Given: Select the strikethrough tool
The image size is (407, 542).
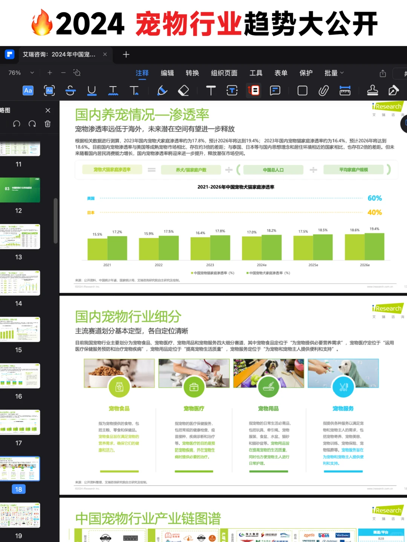Looking at the screenshot, I should pos(70,90).
